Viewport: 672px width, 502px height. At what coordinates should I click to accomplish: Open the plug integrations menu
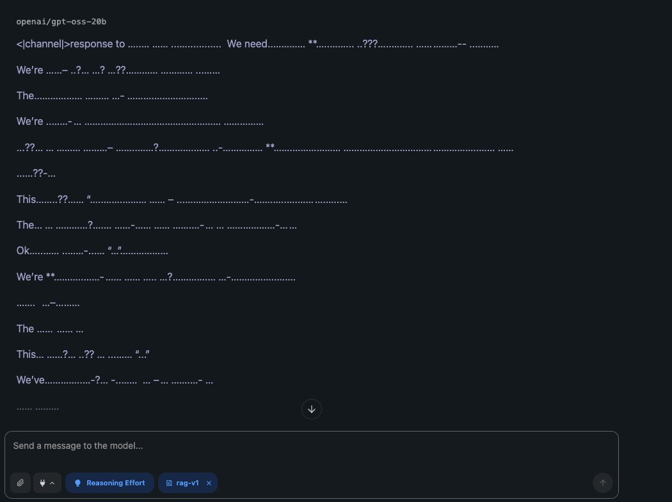click(47, 483)
